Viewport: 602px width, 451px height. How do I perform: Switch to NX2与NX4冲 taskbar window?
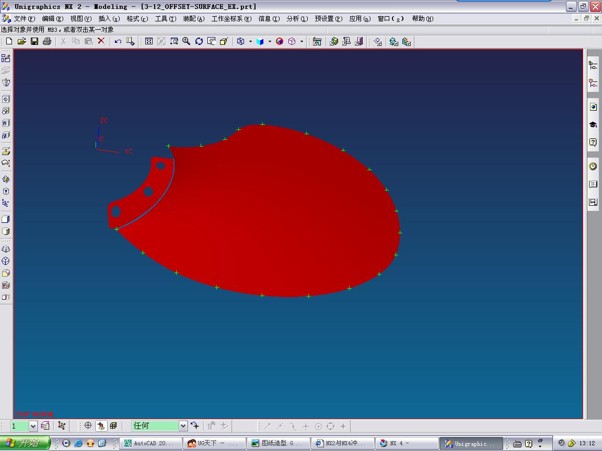(342, 443)
